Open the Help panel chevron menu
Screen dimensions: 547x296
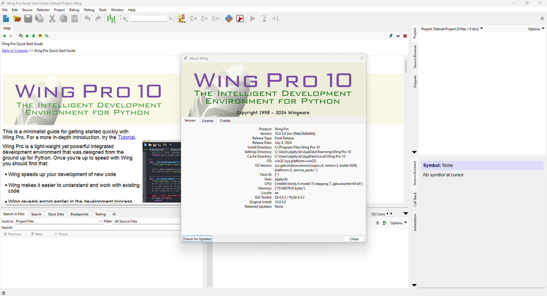click(398, 36)
